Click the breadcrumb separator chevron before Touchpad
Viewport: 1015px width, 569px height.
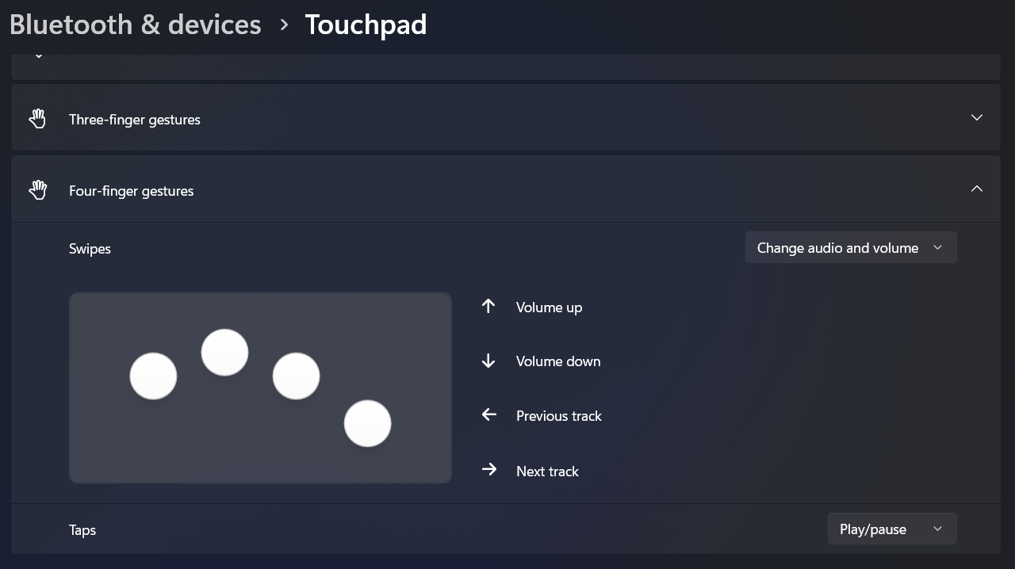[x=284, y=25]
